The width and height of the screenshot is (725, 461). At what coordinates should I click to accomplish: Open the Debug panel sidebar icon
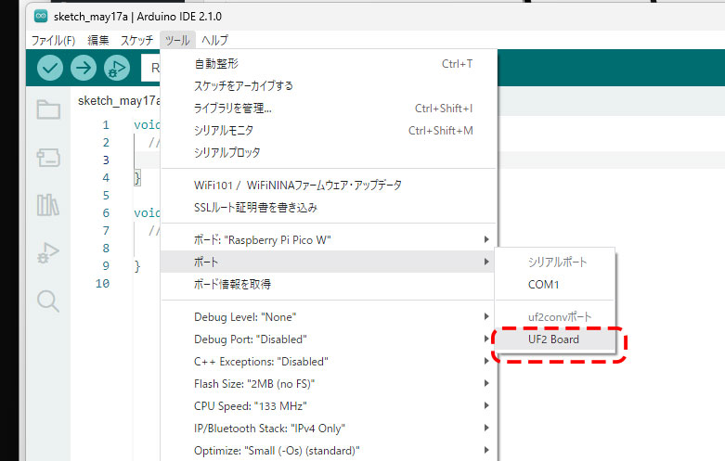[48, 253]
